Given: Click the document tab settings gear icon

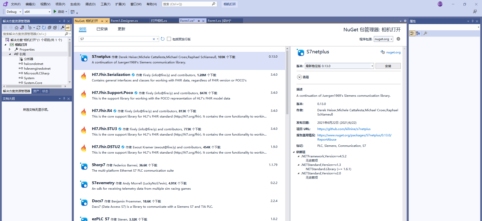Looking at the screenshot, I should pyautogui.click(x=405, y=21).
